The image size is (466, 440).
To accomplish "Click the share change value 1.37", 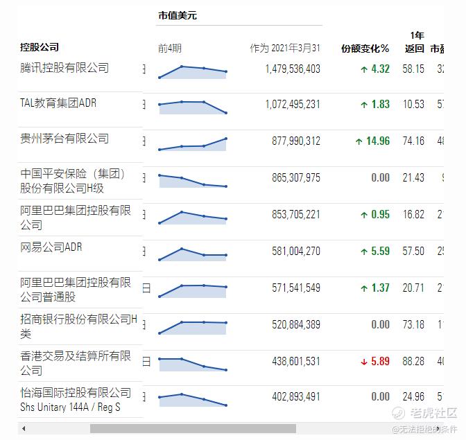I will (381, 288).
